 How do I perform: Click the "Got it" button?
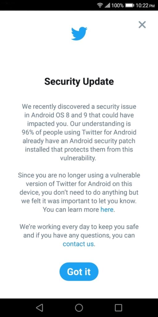pos(79,272)
